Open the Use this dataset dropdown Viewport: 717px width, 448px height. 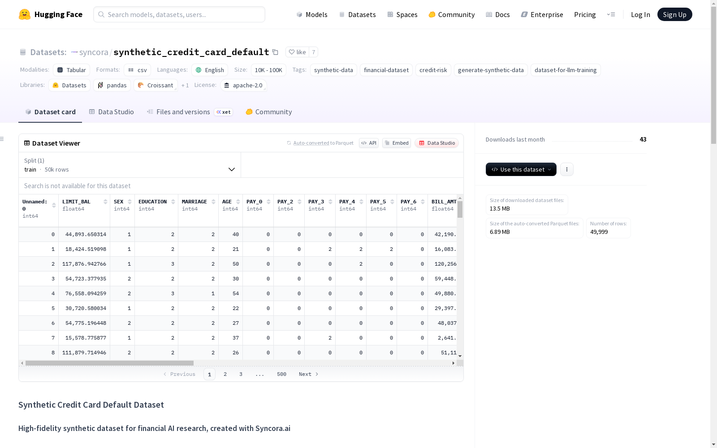pos(521,169)
